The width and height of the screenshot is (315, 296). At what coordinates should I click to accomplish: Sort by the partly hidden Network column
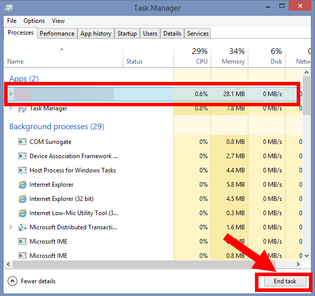(x=298, y=57)
